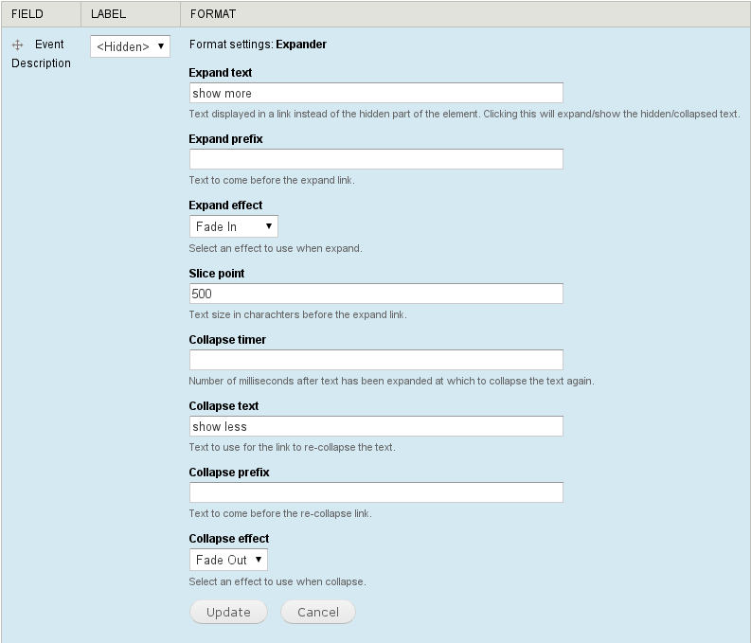Click the Cancel button
This screenshot has height=643, width=751.
pyautogui.click(x=318, y=612)
